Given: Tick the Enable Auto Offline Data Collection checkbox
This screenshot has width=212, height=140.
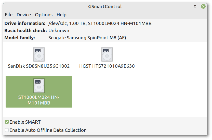Looking at the screenshot, I should pos(7,130).
